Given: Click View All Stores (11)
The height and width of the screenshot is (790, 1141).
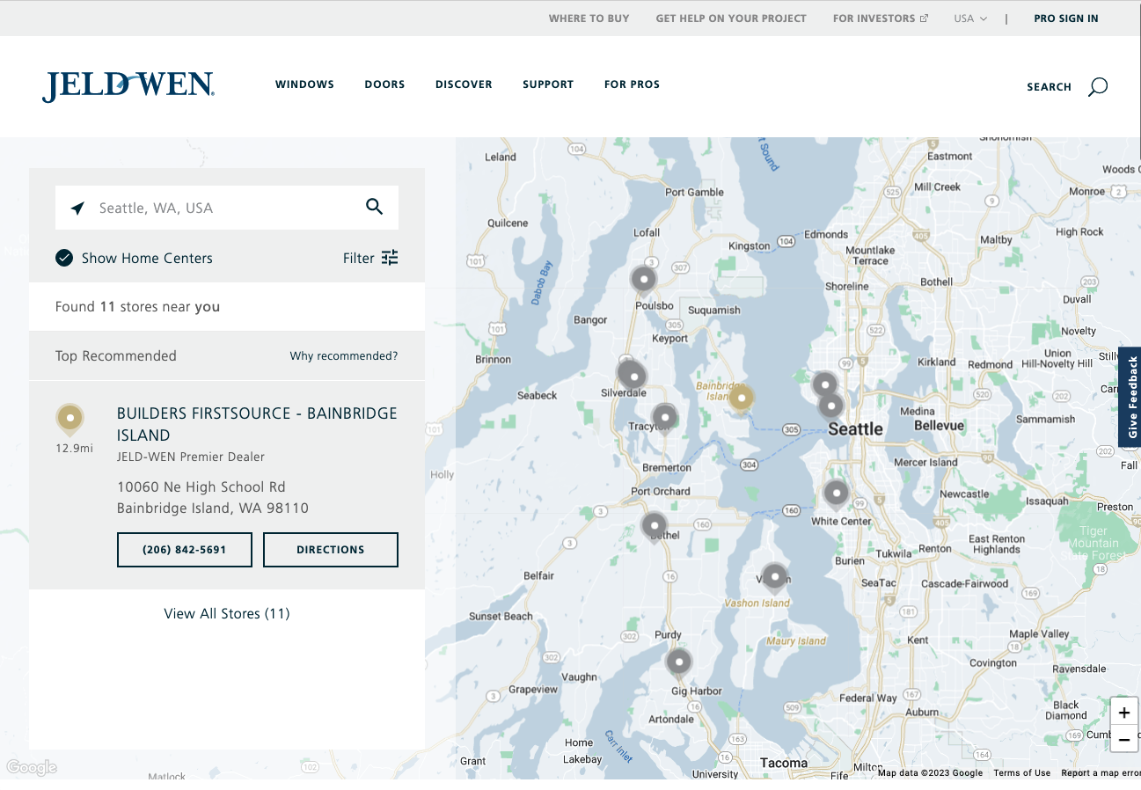Looking at the screenshot, I should tap(227, 614).
